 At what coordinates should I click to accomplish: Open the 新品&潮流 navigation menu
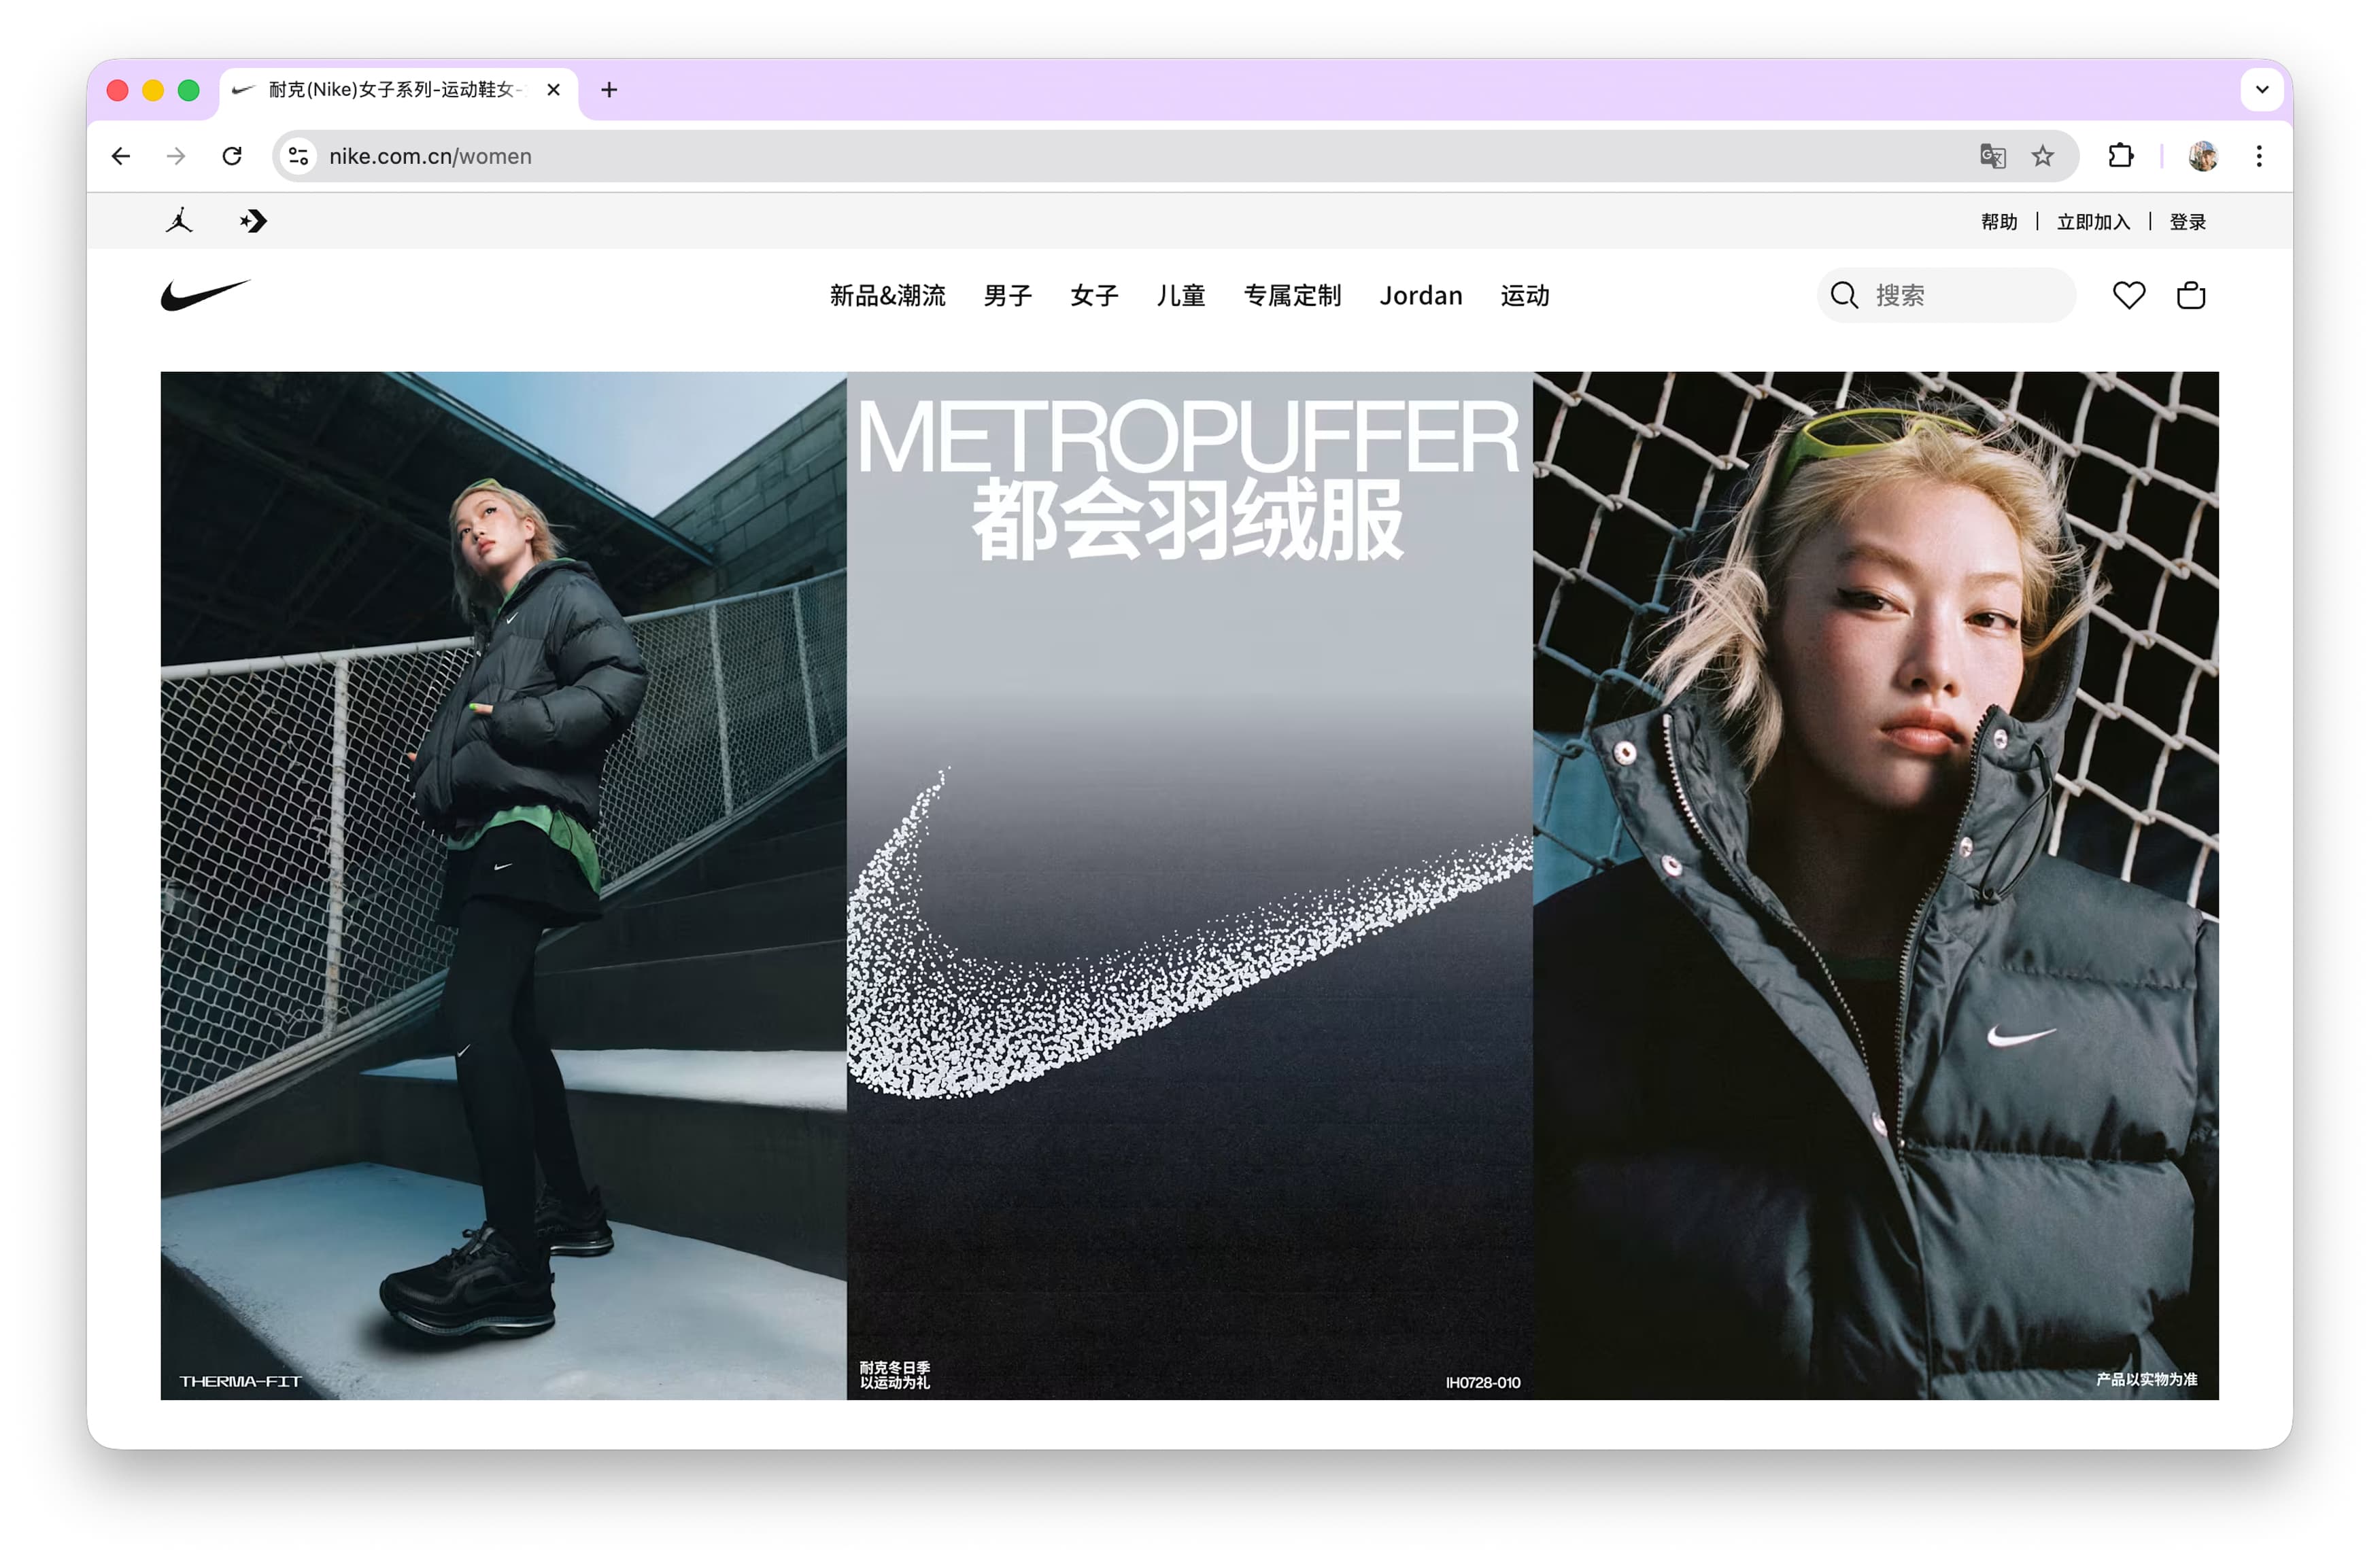pyautogui.click(x=887, y=296)
